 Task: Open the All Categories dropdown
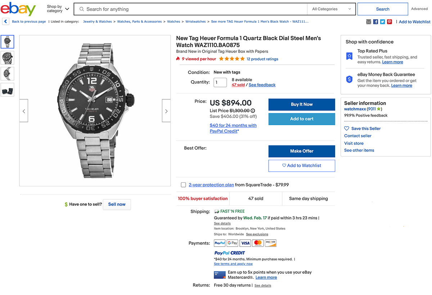[331, 9]
